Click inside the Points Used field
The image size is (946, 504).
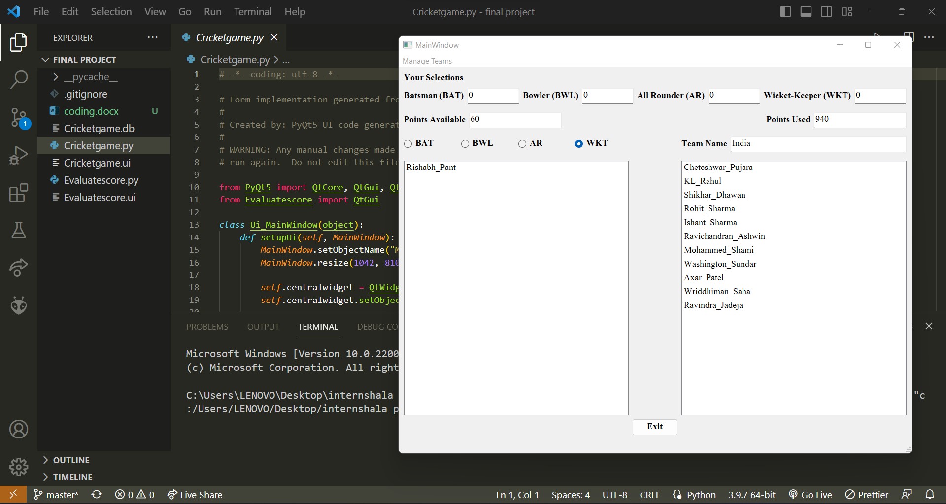[x=859, y=119]
